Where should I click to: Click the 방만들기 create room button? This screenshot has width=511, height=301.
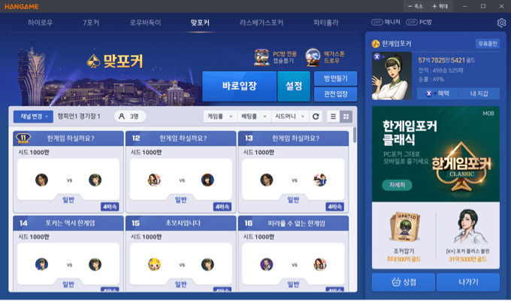point(335,79)
